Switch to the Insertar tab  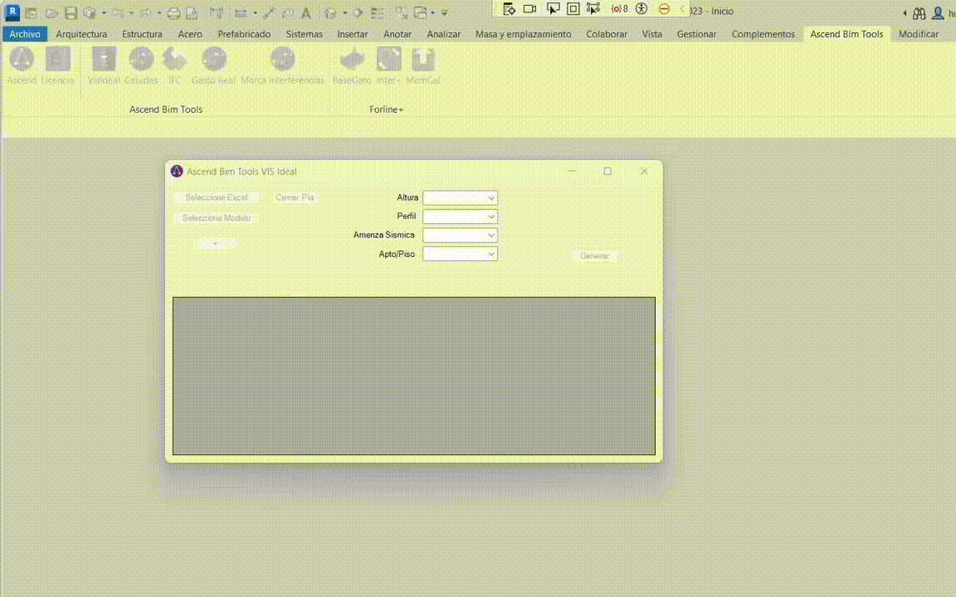click(353, 34)
